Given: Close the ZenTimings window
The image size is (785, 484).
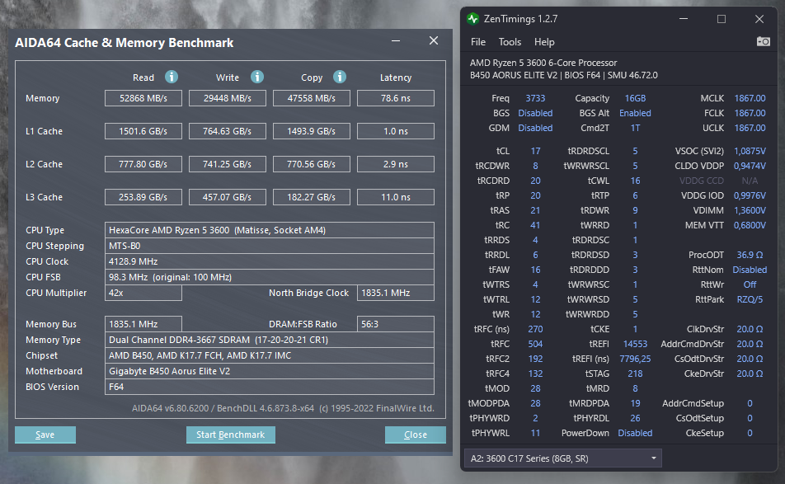Looking at the screenshot, I should pos(759,19).
